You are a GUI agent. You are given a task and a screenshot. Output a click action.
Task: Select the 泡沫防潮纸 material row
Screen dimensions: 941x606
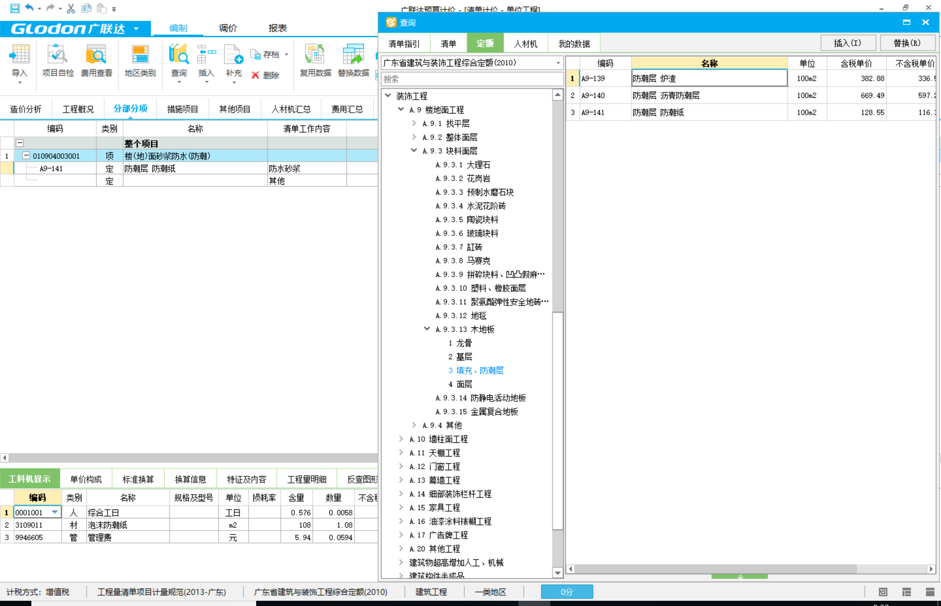(189, 525)
